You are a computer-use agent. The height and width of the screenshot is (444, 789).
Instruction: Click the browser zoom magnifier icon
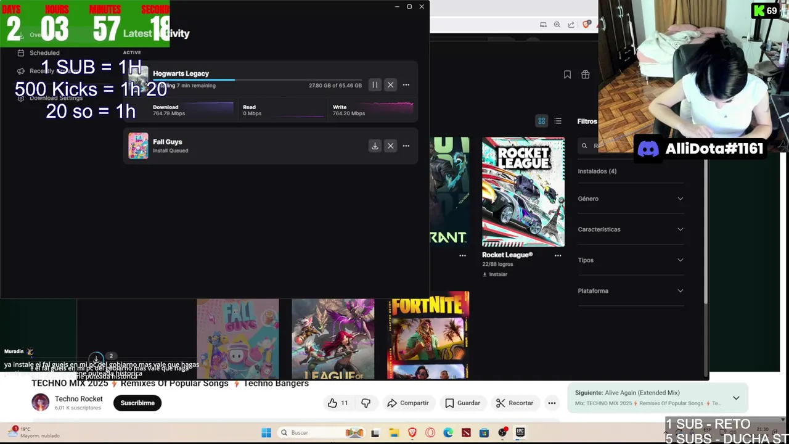coord(557,25)
